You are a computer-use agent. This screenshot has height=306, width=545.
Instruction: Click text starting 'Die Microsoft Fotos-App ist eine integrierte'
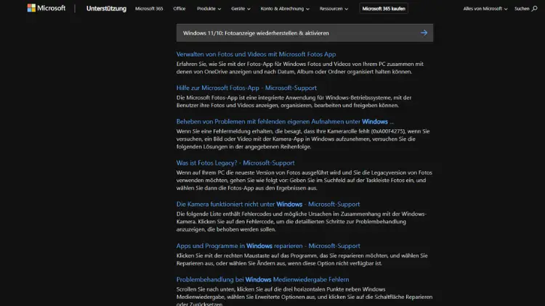(x=294, y=102)
